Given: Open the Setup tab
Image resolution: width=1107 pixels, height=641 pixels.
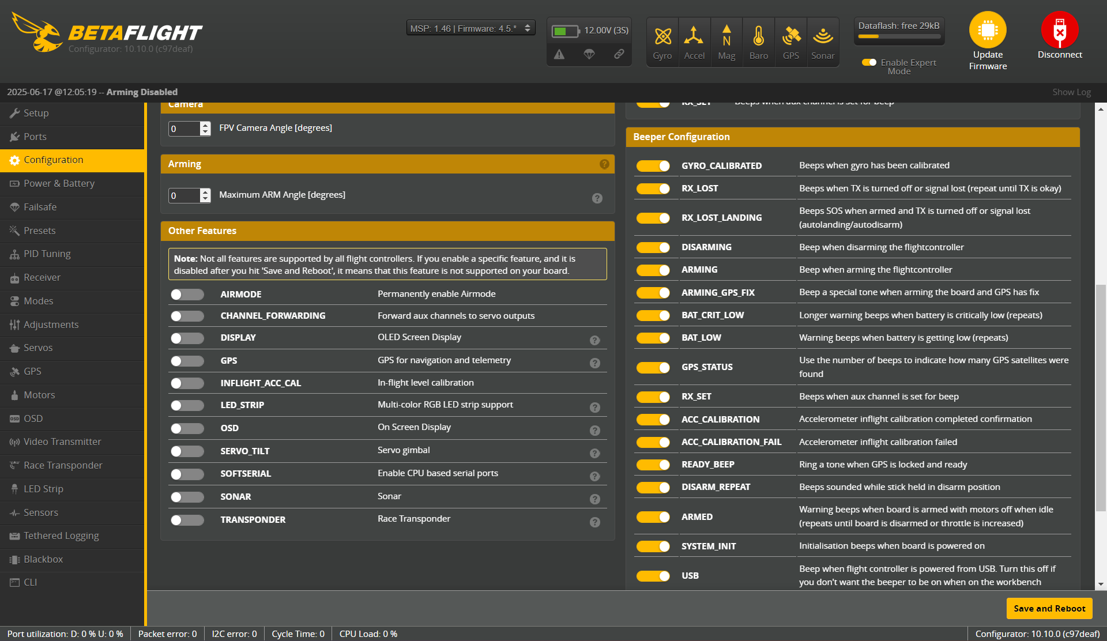Looking at the screenshot, I should point(72,114).
